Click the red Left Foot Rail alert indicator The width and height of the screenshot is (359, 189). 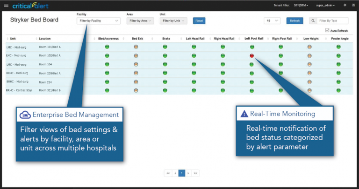[251, 55]
